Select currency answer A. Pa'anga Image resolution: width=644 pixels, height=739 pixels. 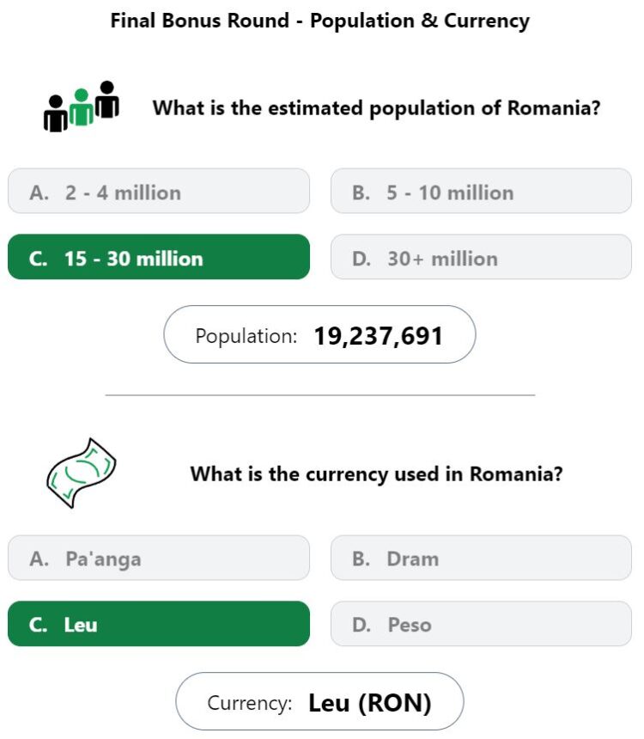[x=159, y=558]
